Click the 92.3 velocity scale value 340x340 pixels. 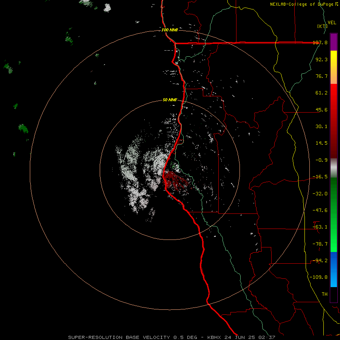(x=321, y=59)
